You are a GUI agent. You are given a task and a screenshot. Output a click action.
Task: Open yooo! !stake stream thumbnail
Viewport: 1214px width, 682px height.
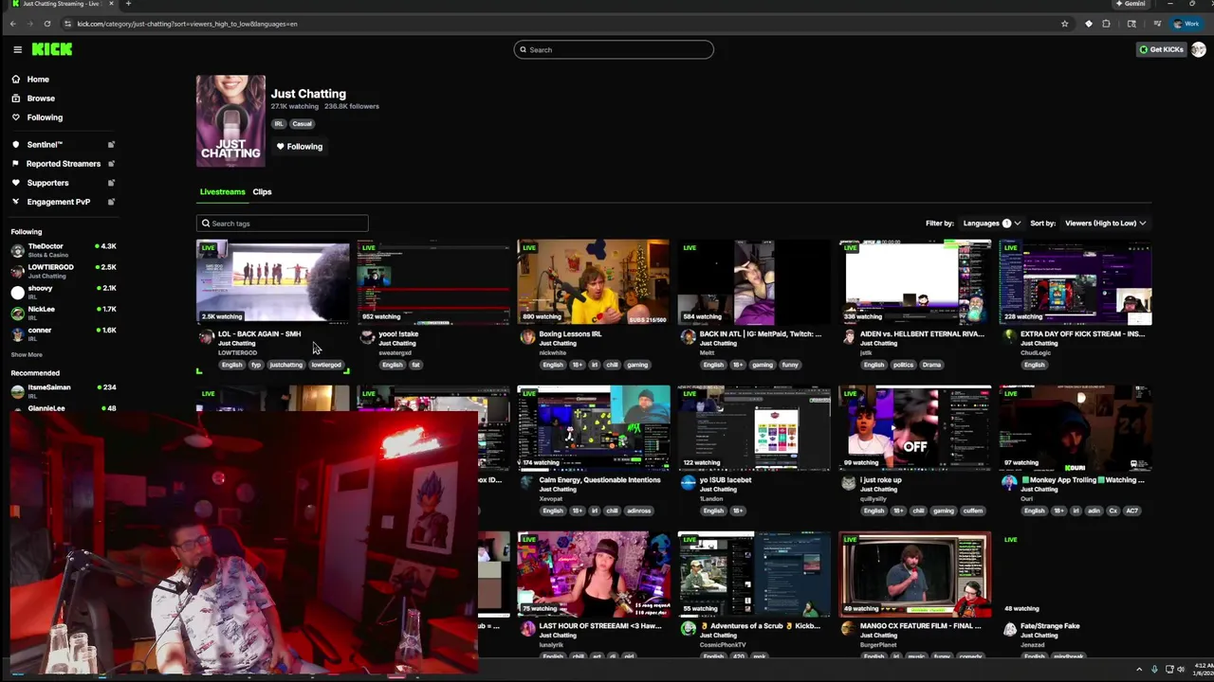pos(433,282)
